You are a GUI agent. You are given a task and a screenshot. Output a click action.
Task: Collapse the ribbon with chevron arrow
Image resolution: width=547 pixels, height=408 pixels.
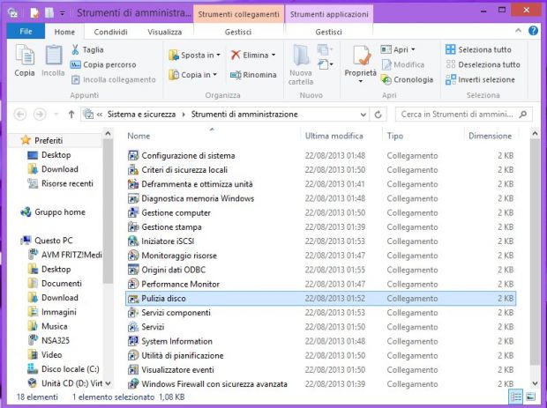click(x=518, y=31)
